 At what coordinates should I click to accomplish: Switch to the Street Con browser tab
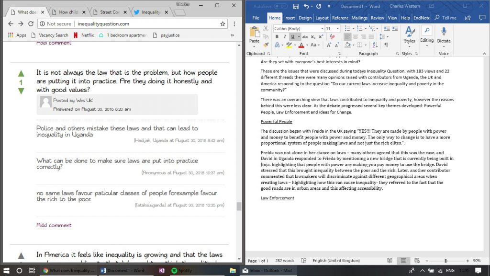pyautogui.click(x=109, y=12)
